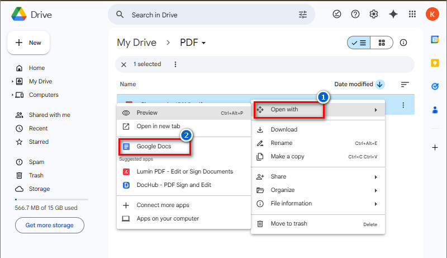
Task: Choose Move to trash
Action: click(318, 224)
